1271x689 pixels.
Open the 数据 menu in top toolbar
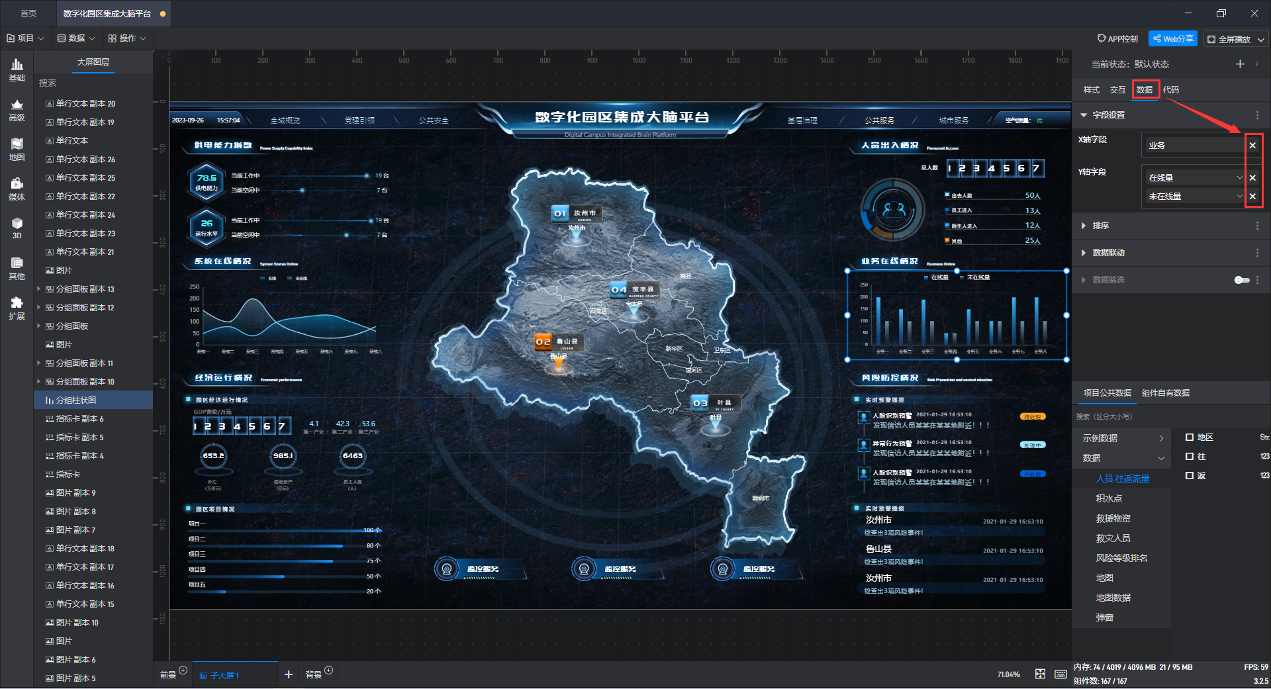point(76,38)
